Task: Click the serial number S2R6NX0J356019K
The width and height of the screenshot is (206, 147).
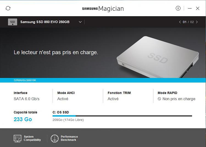Action: [x=25, y=80]
